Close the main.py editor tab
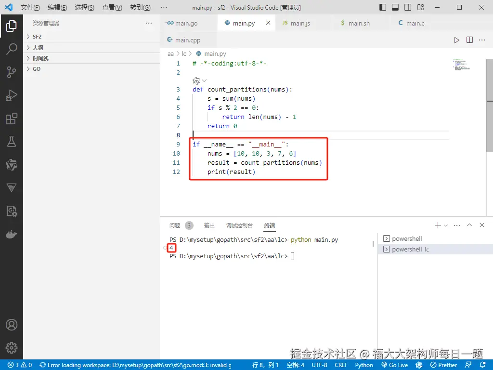The image size is (493, 370). (x=268, y=23)
